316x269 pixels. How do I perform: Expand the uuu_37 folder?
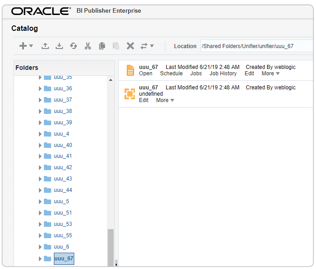point(40,100)
